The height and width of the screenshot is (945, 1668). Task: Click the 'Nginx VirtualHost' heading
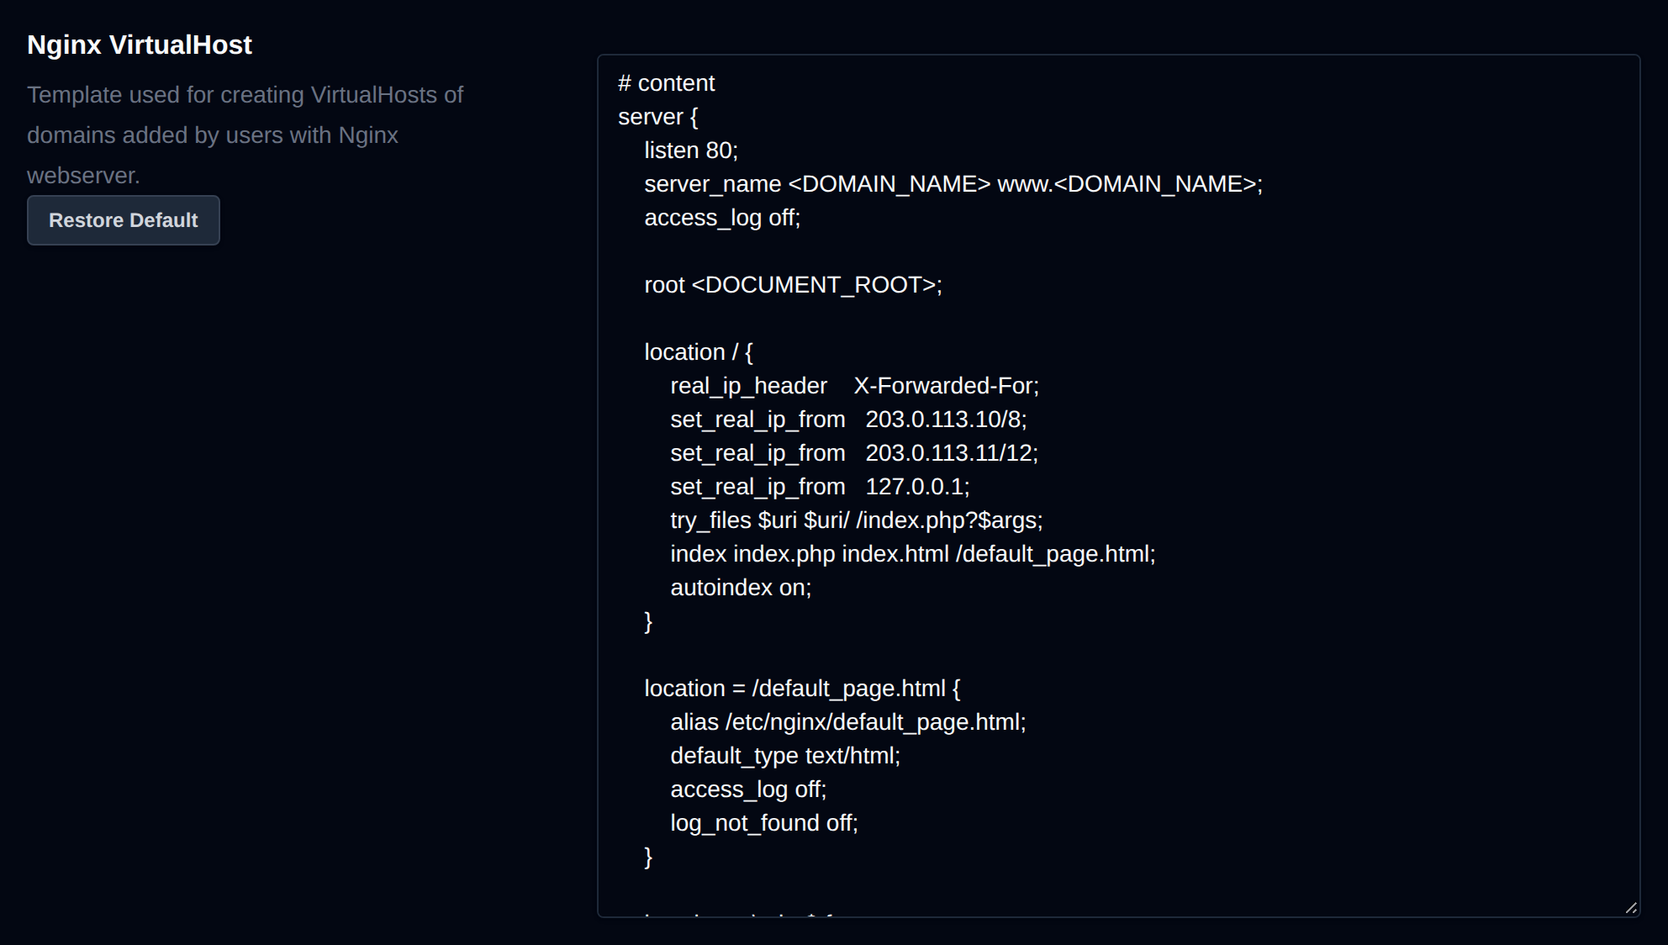(x=140, y=45)
